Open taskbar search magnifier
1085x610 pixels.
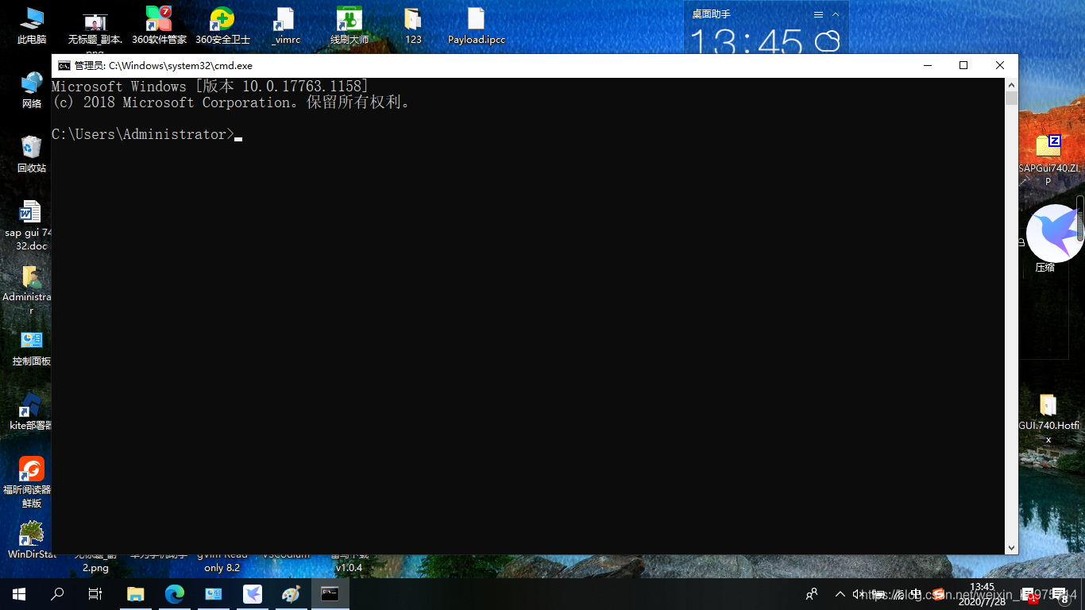pyautogui.click(x=57, y=594)
